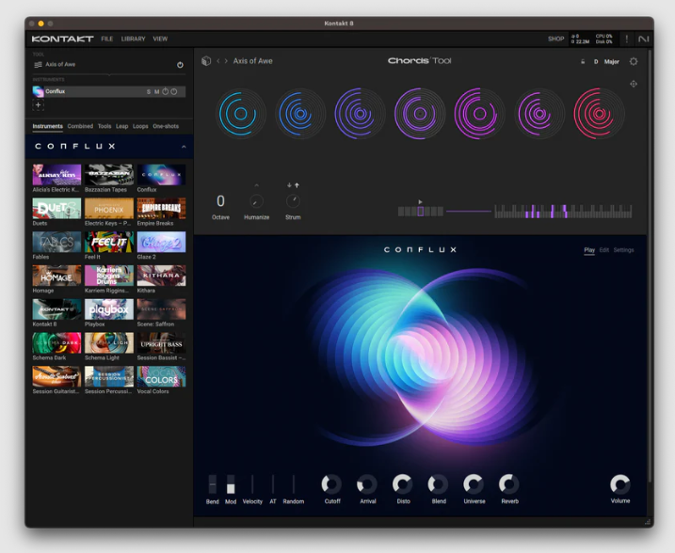Viewport: 675px width, 553px height.
Task: Click the Blend knob
Action: pos(439,484)
